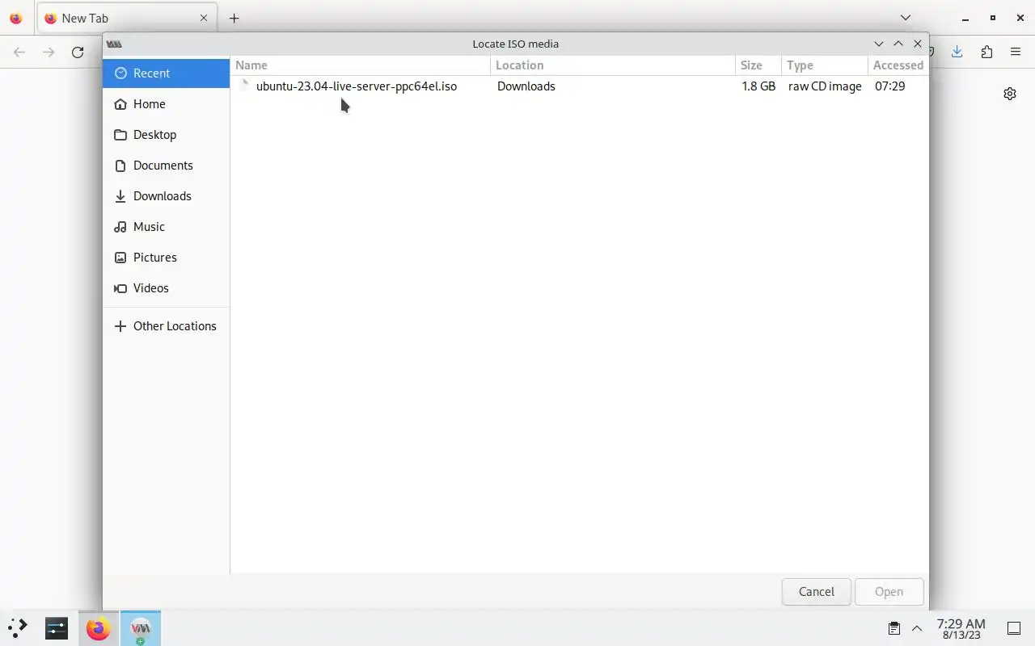Click the 1.8 GB size cell
The width and height of the screenshot is (1035, 646).
[x=758, y=86]
